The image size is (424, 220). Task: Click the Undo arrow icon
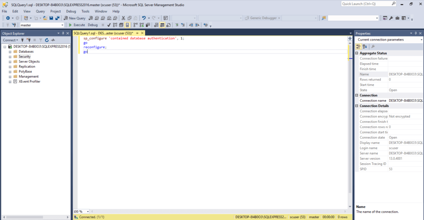tap(144, 18)
